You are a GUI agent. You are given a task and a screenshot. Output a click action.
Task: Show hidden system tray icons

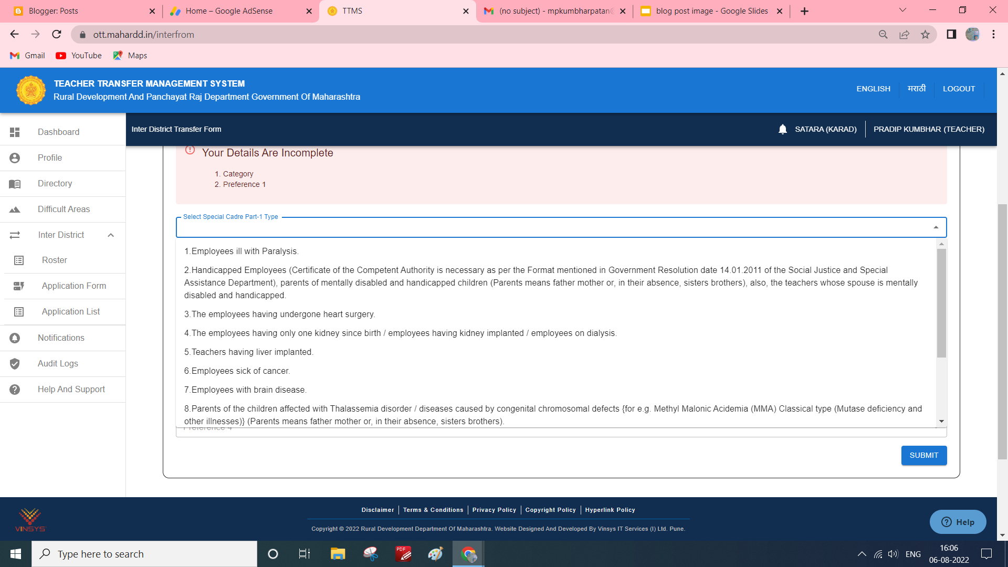click(x=862, y=554)
